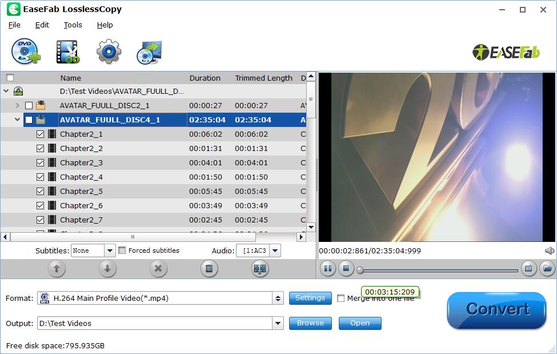Open the gear options icon
Viewport: 557px width, 354px height.
(109, 51)
